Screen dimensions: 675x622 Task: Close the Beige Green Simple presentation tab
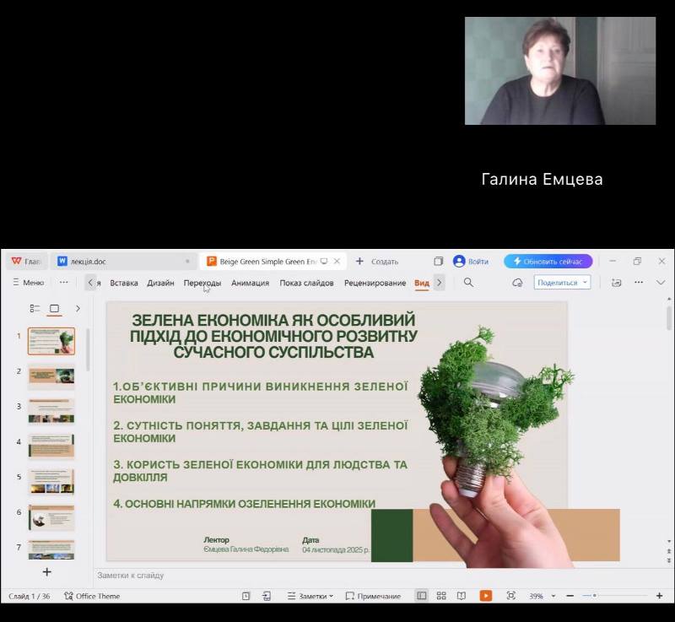click(337, 262)
